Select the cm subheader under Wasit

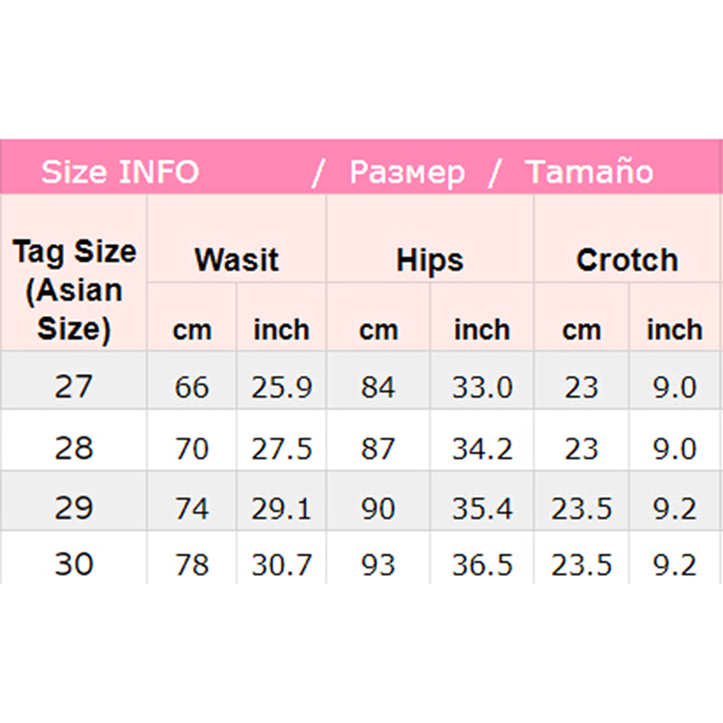click(192, 330)
